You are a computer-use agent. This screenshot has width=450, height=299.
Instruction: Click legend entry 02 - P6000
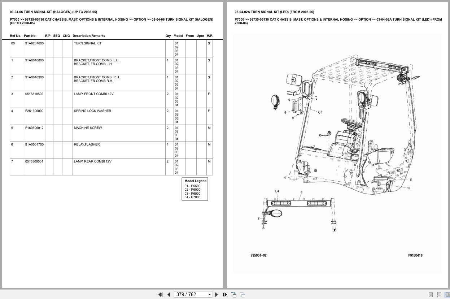coord(192,190)
